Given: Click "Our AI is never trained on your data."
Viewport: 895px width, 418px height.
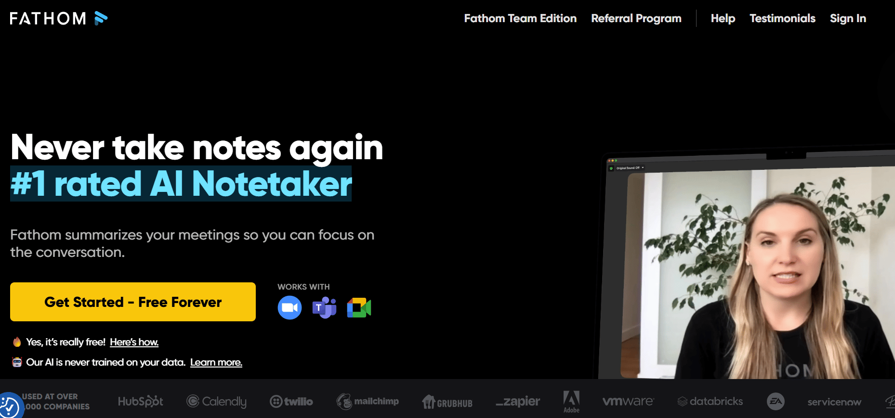Looking at the screenshot, I should (x=106, y=362).
